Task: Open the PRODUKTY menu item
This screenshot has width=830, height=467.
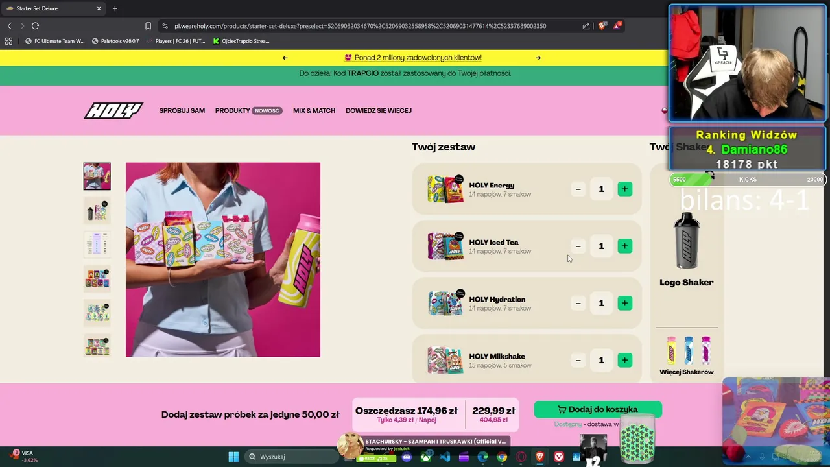Action: tap(232, 110)
